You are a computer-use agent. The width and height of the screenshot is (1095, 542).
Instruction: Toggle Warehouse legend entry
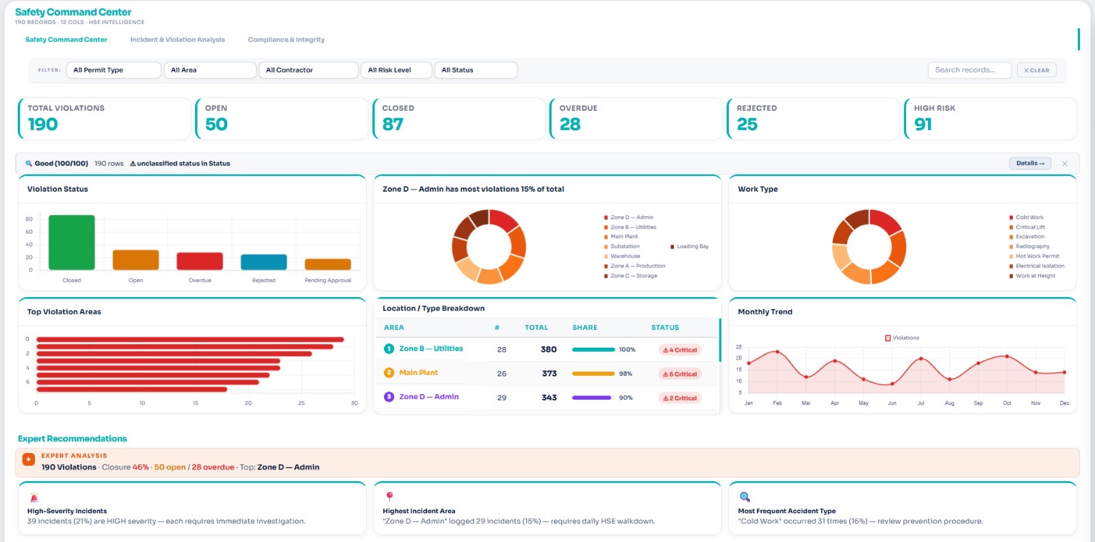point(622,256)
